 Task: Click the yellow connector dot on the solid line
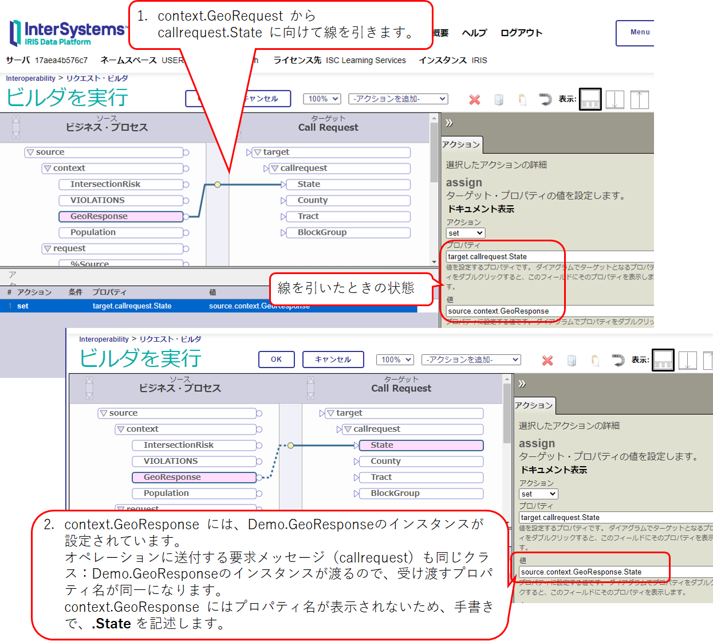218,185
